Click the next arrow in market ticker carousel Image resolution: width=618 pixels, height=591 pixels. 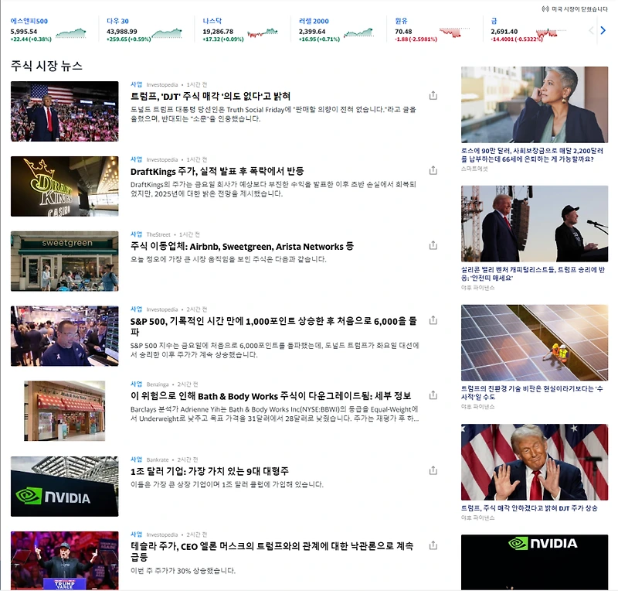coord(603,30)
